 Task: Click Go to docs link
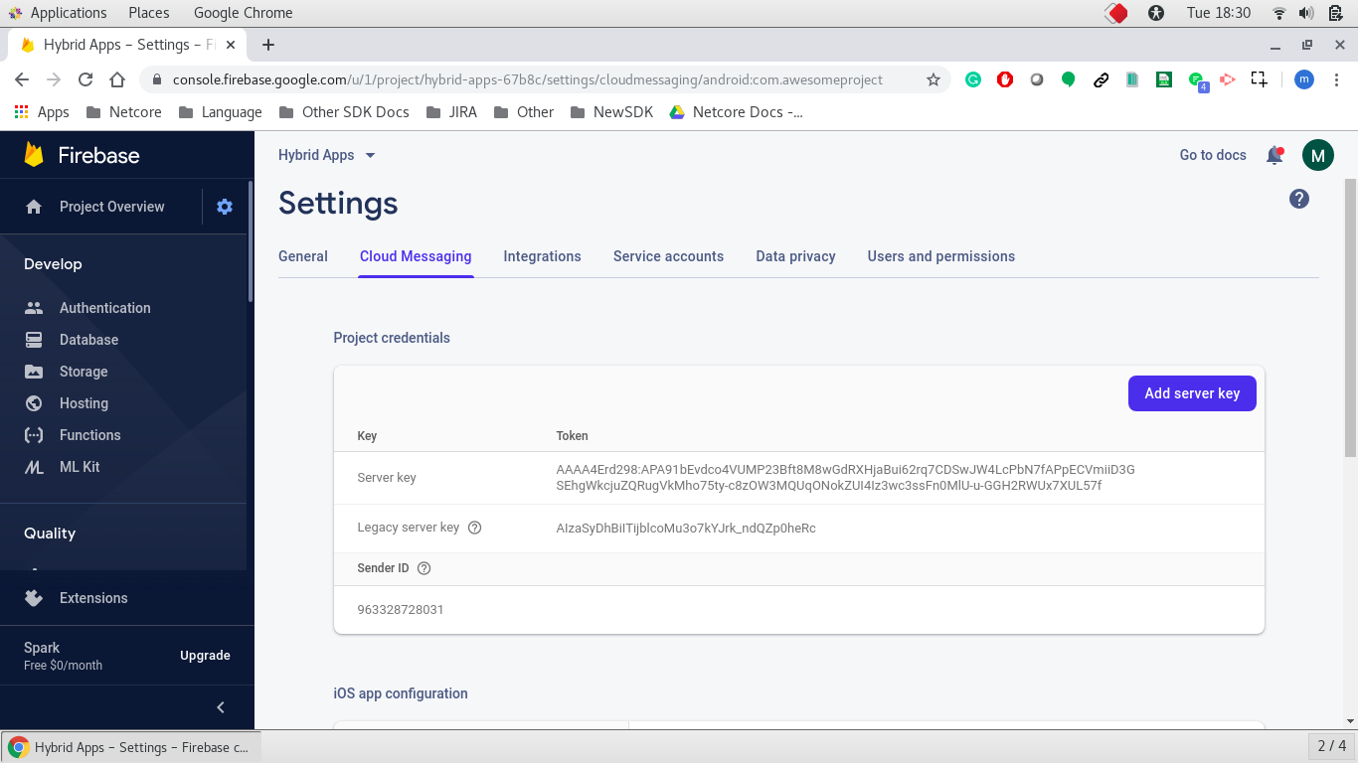tap(1213, 155)
